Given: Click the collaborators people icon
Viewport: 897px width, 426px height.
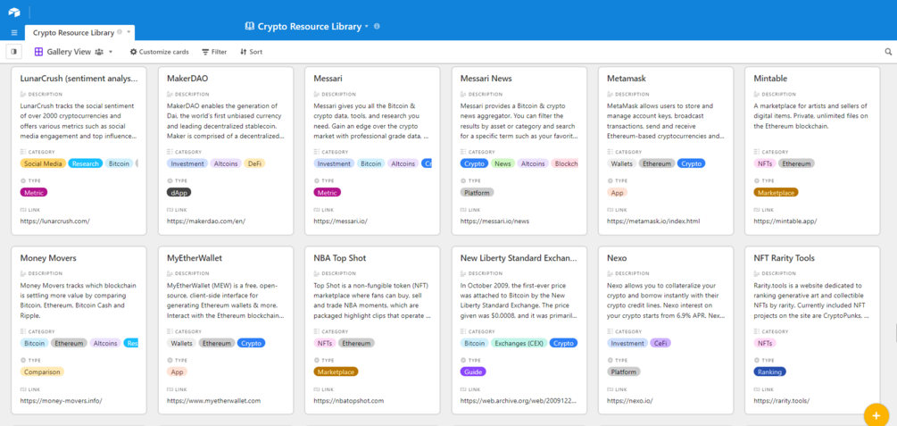Looking at the screenshot, I should pyautogui.click(x=99, y=52).
